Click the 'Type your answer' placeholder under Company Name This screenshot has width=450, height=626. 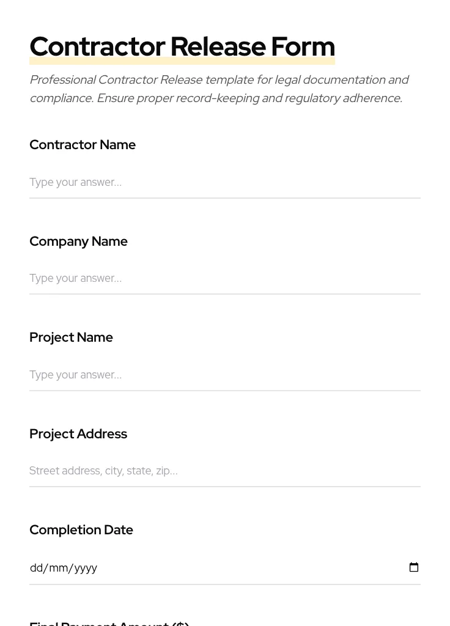(x=75, y=278)
